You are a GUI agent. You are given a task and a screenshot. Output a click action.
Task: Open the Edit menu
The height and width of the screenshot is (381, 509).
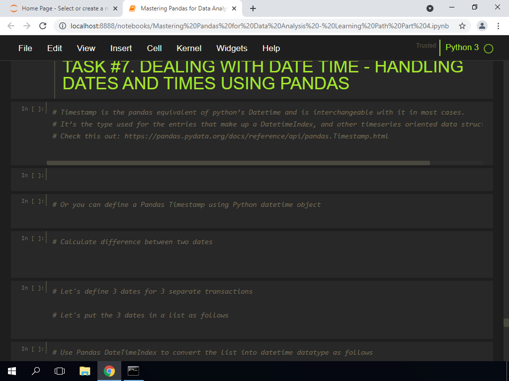[55, 48]
